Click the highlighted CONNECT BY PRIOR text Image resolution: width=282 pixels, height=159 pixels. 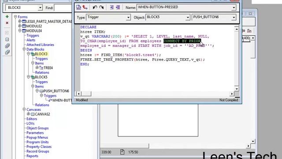[182, 41]
